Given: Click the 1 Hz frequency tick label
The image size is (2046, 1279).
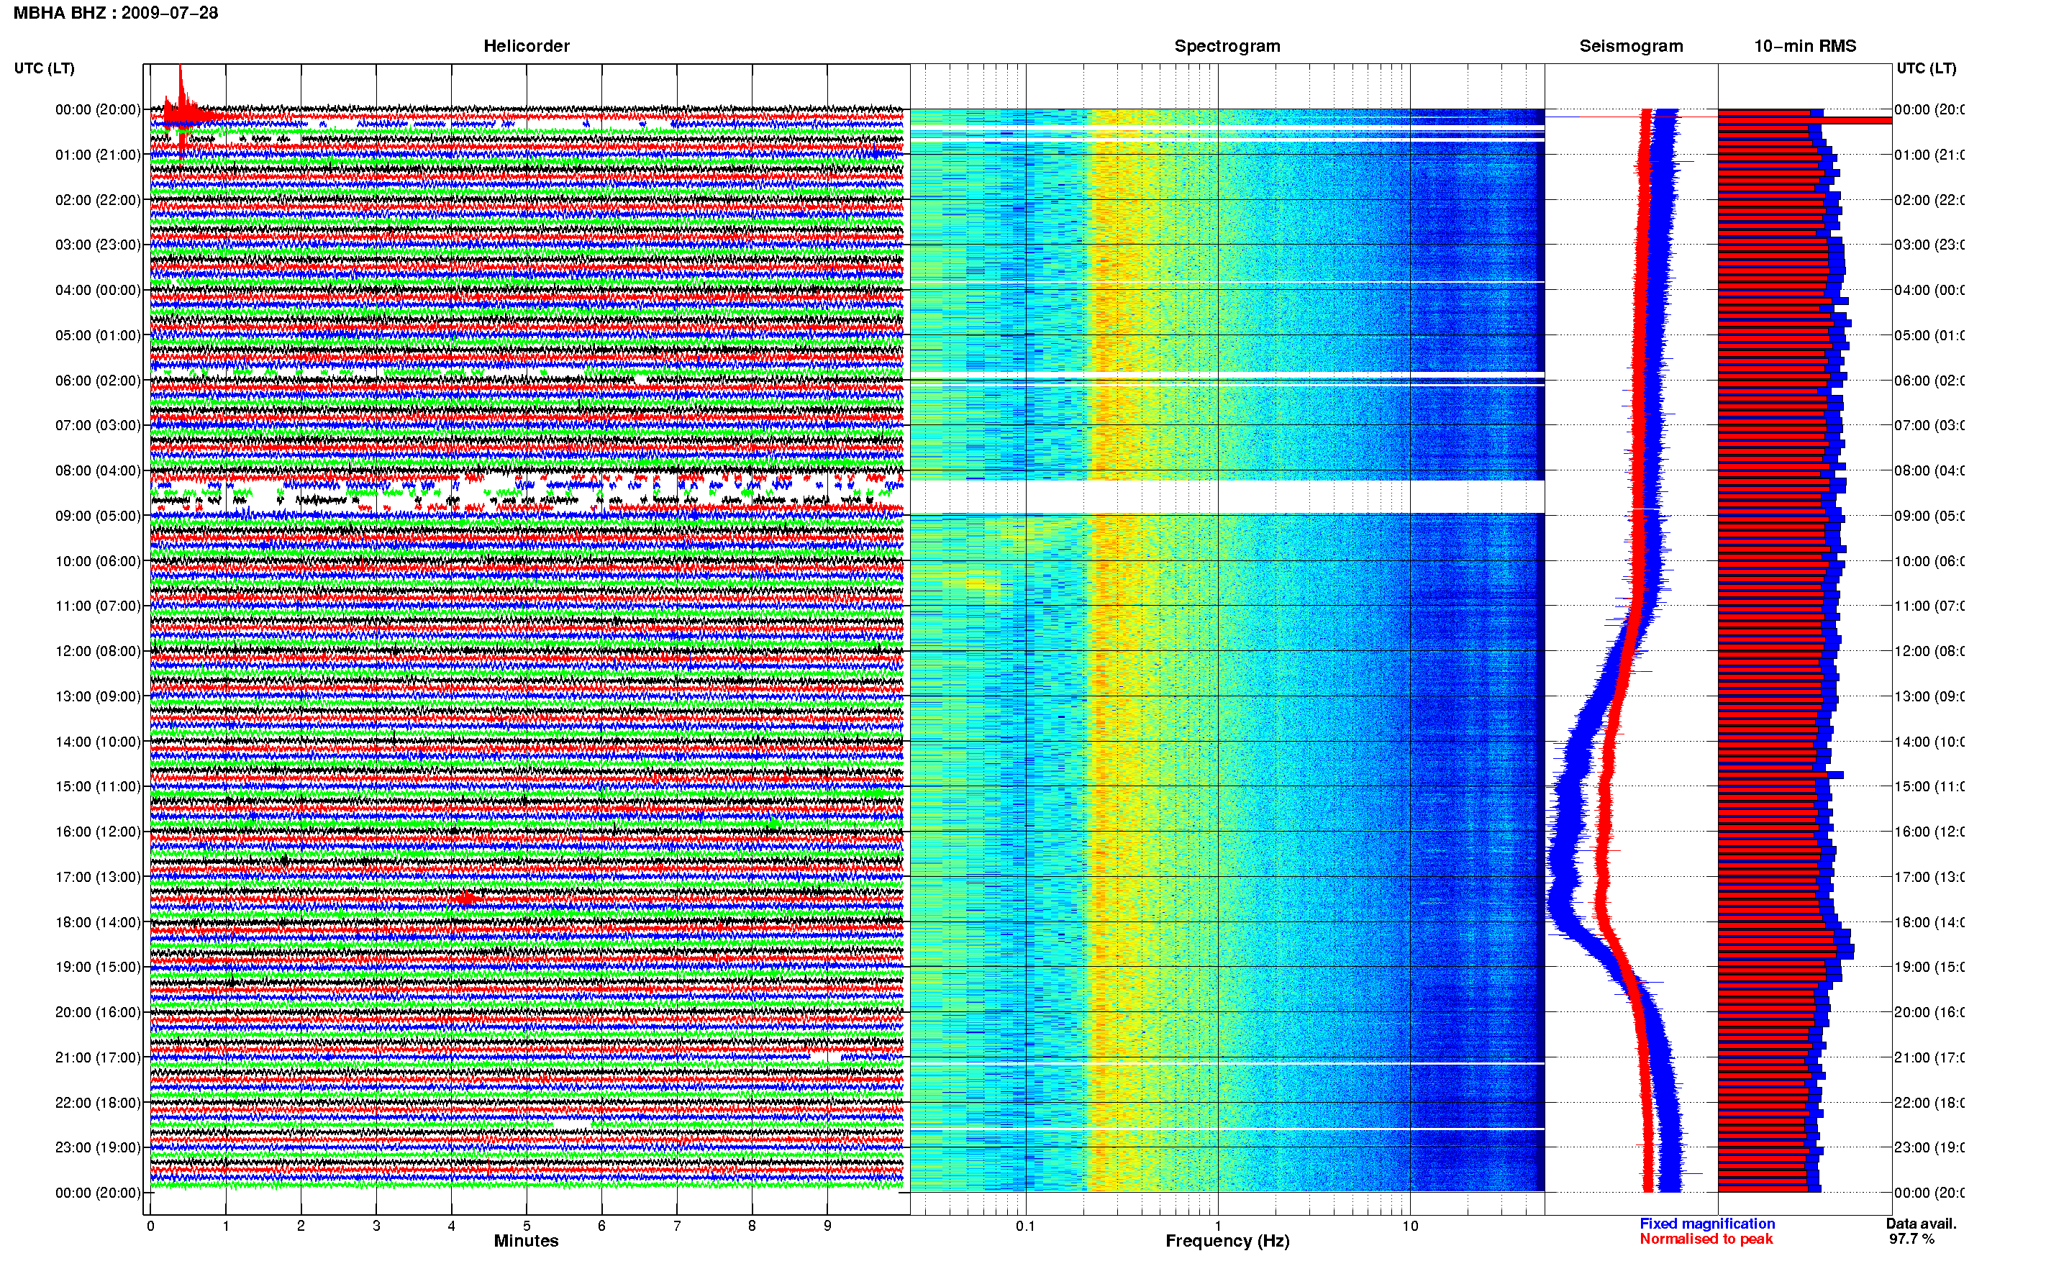Looking at the screenshot, I should (1218, 1226).
